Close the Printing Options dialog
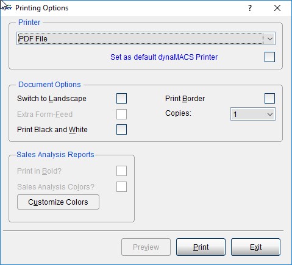Viewport: 292px width, 265px height. coord(277,8)
